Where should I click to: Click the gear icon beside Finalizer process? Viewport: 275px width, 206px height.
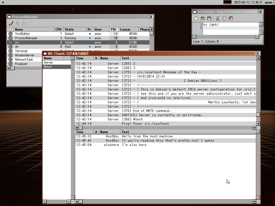tap(11, 64)
